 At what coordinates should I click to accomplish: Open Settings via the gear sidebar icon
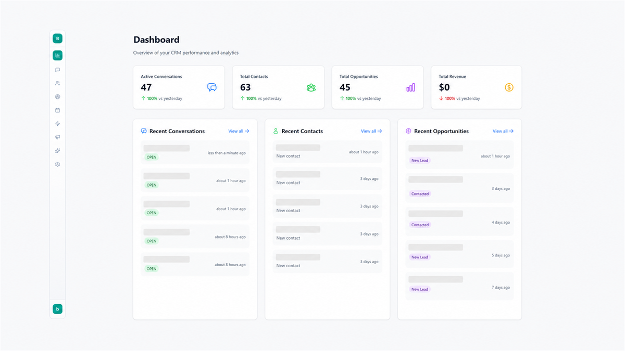click(57, 164)
